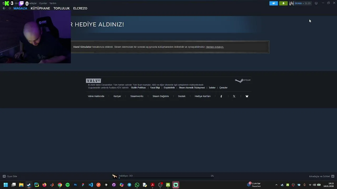The image size is (337, 189).
Task: Open Adobe Acrobat from taskbar
Action: click(152, 185)
